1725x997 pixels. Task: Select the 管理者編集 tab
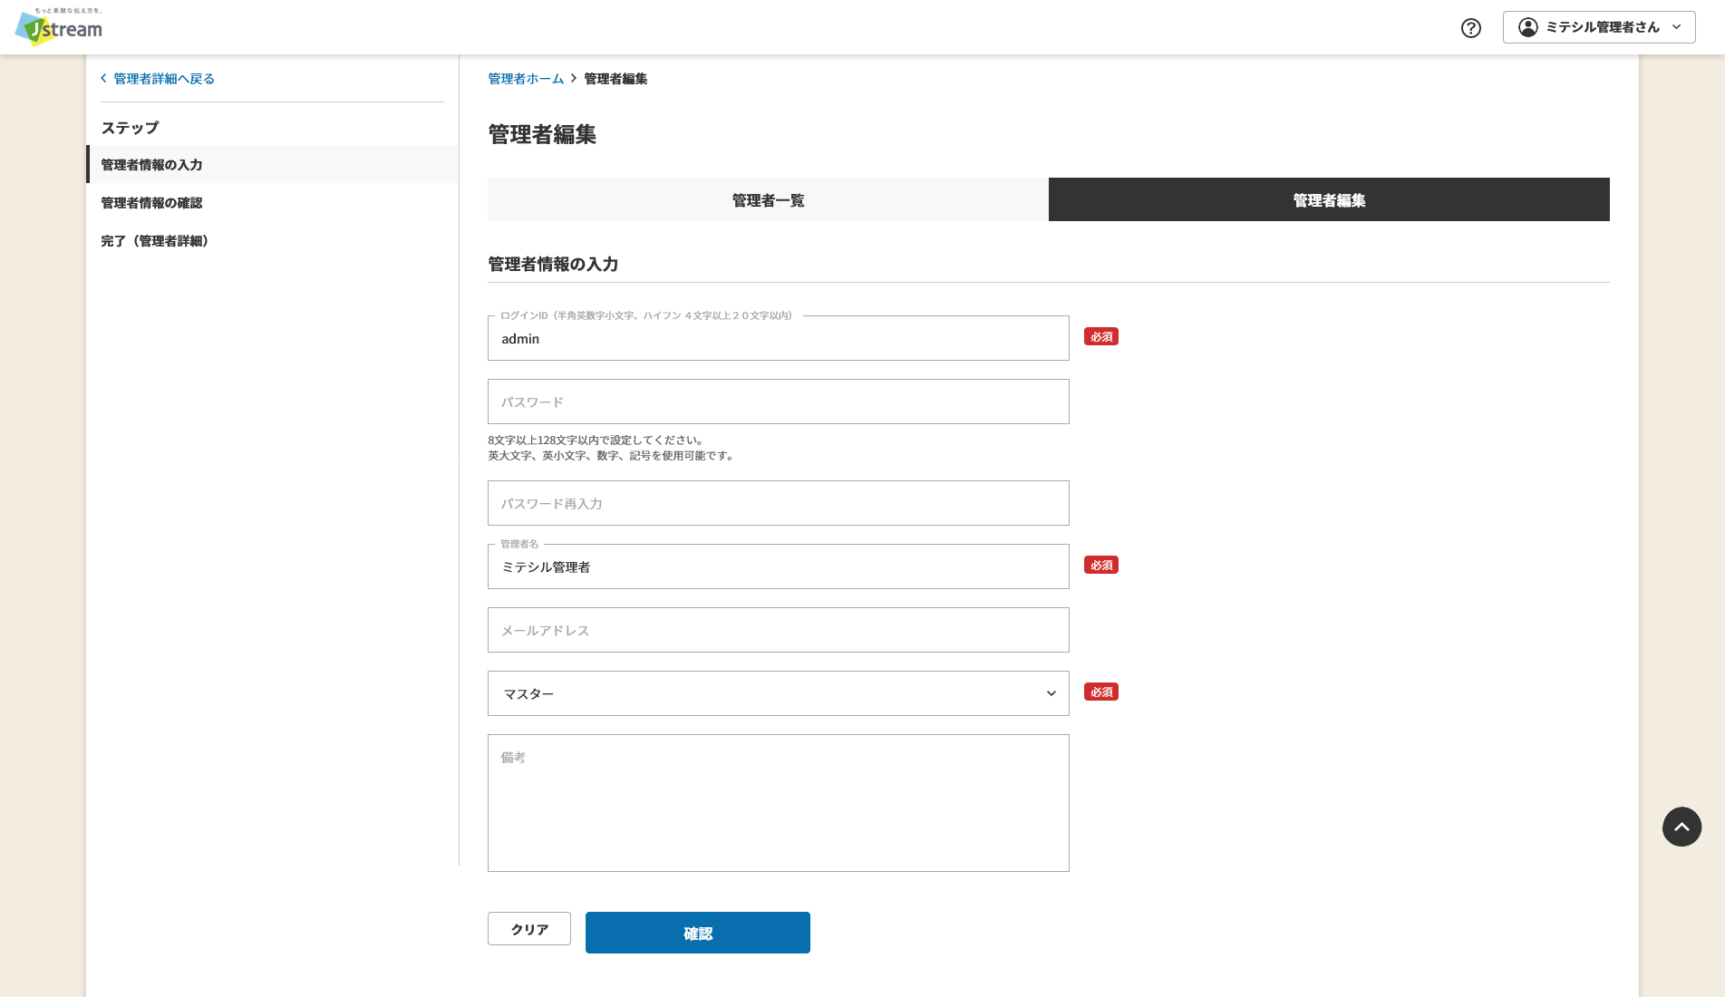pos(1329,199)
